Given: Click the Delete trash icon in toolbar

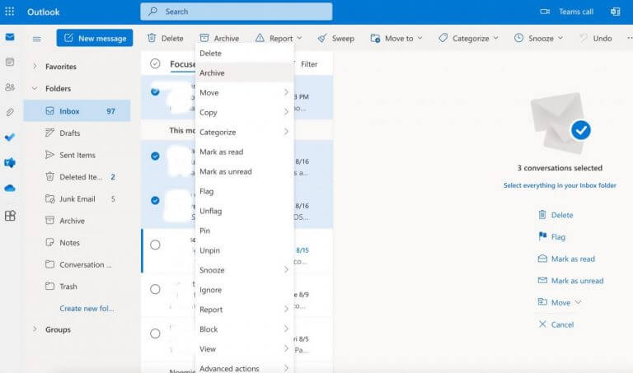Looking at the screenshot, I should (152, 38).
